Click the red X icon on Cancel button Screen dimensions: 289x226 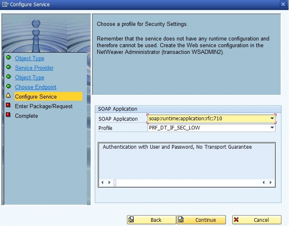click(236, 220)
